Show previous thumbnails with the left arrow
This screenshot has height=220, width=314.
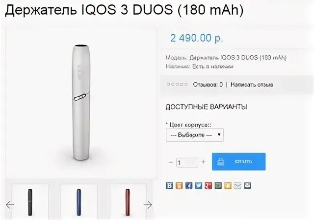tap(10, 205)
